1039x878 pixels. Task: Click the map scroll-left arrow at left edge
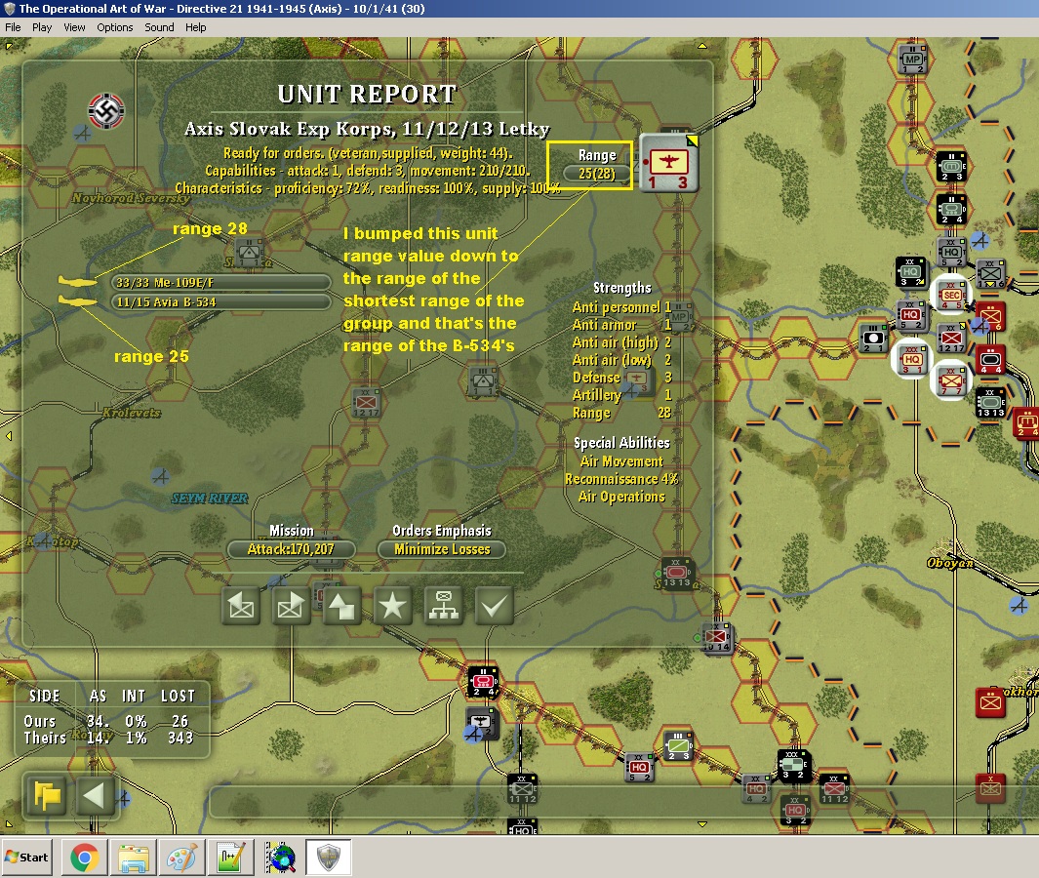tap(9, 436)
